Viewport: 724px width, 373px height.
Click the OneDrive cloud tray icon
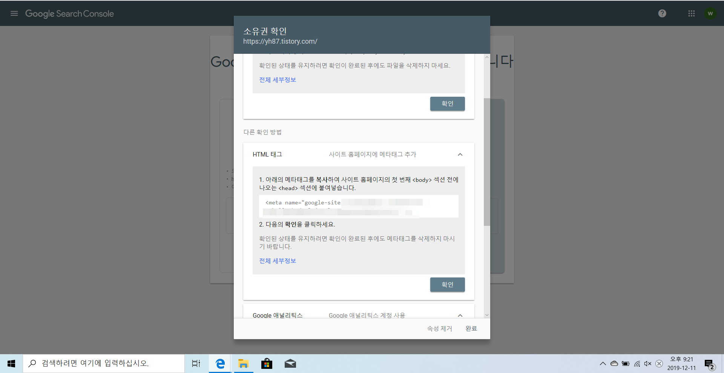click(x=614, y=364)
